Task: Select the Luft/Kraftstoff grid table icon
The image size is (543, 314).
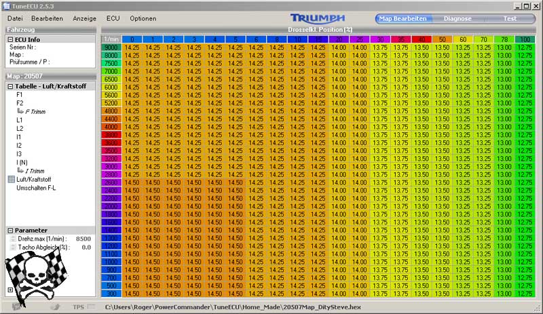Action: 11,179
